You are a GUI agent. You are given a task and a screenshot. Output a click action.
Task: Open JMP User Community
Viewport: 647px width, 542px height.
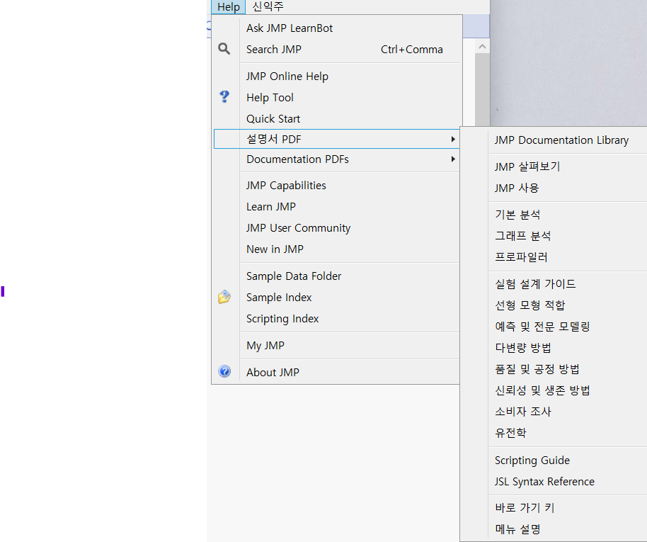pos(297,227)
